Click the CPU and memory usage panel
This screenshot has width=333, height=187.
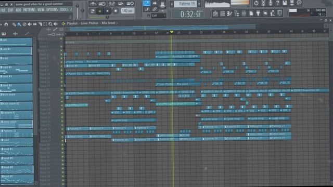pyautogui.click(x=308, y=12)
